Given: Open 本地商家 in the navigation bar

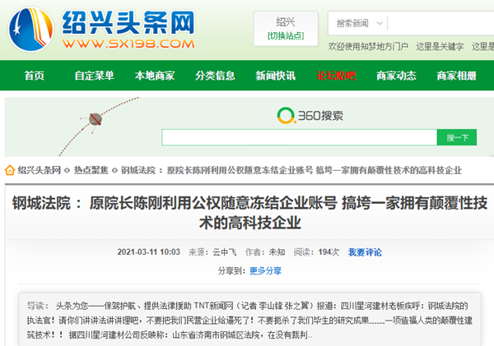Looking at the screenshot, I should click(155, 76).
